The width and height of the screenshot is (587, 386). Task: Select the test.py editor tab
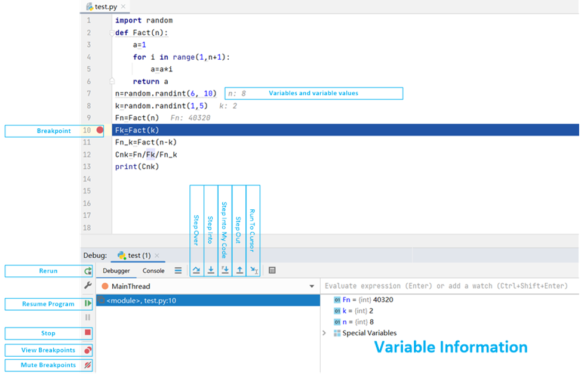pos(105,7)
